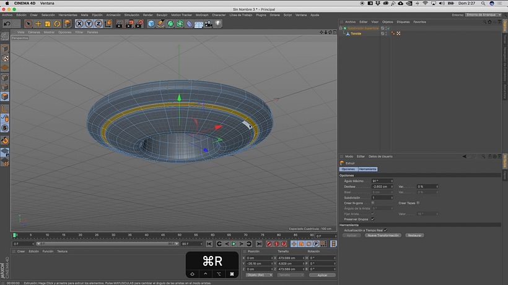Click the Floor environment grid icon
The height and width of the screenshot is (285, 508).
click(199, 23)
